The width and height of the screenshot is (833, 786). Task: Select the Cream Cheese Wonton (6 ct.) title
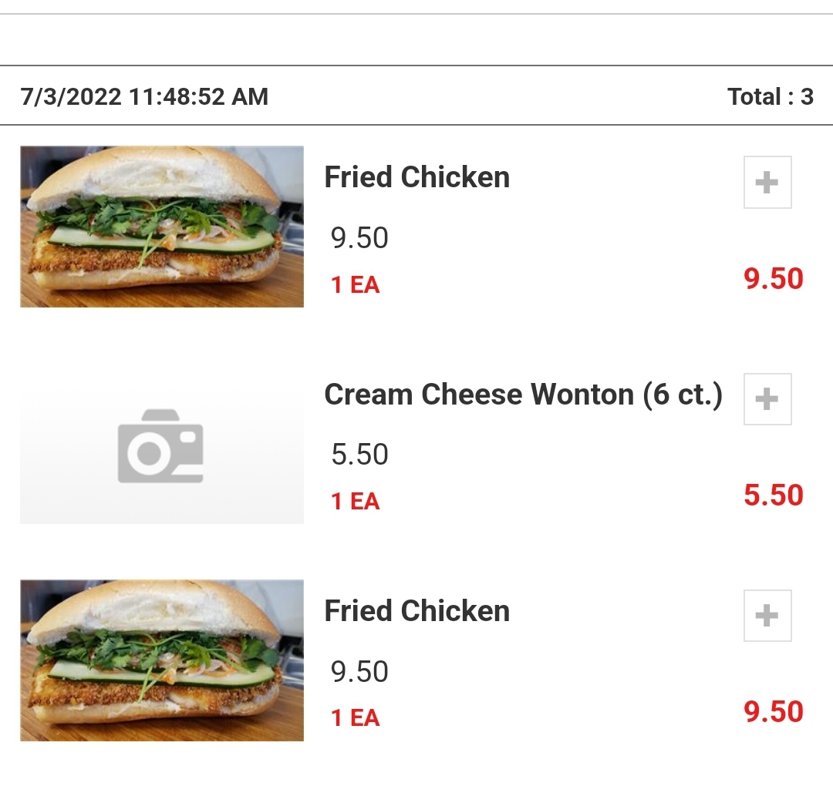coord(523,395)
